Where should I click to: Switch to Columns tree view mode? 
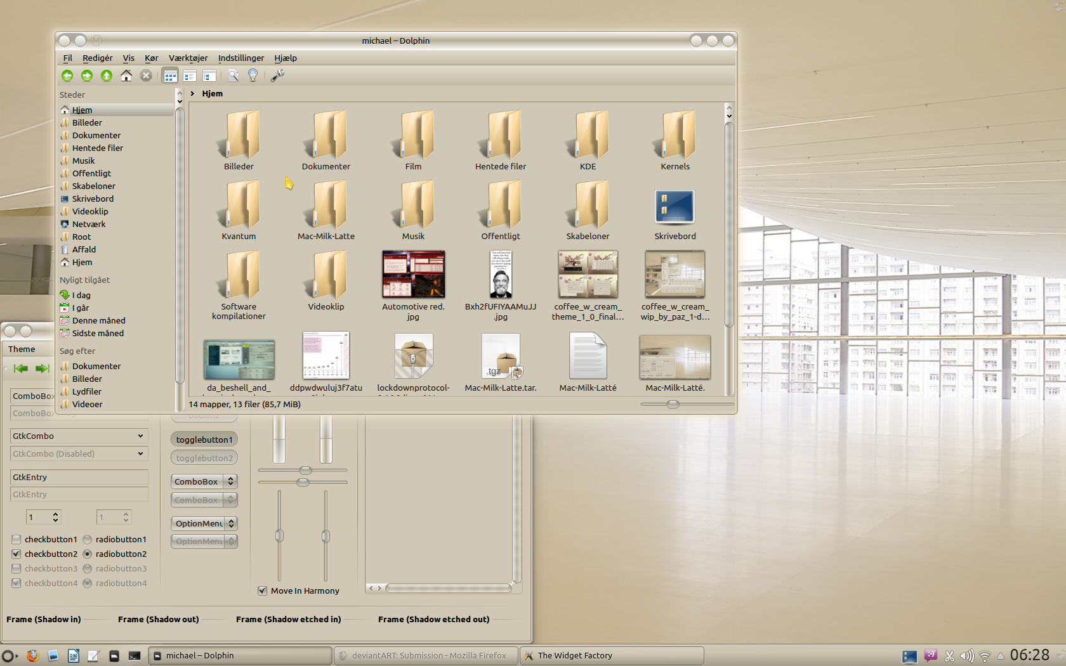[209, 75]
